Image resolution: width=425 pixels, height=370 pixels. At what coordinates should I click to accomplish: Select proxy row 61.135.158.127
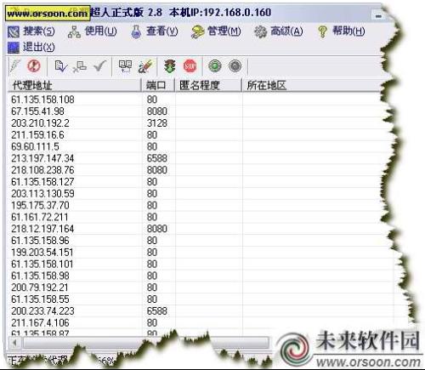(x=195, y=182)
